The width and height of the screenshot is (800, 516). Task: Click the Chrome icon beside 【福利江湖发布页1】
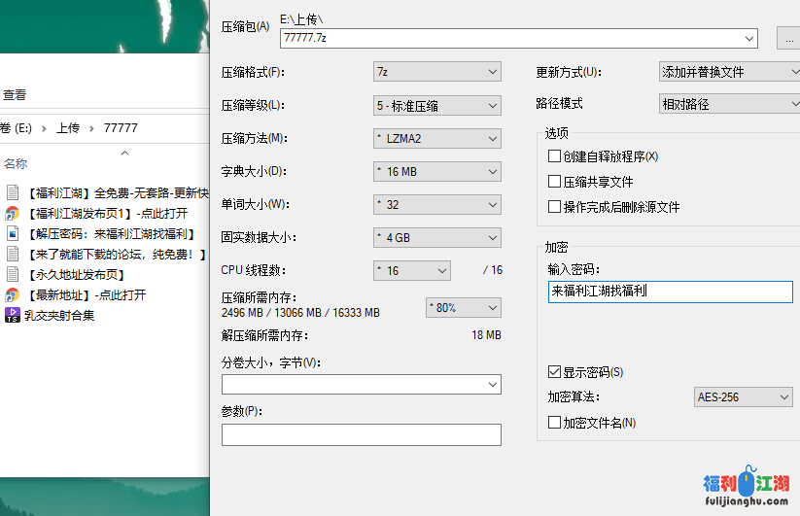(x=13, y=213)
